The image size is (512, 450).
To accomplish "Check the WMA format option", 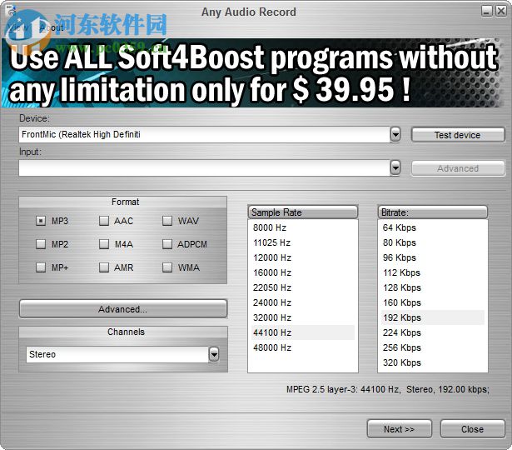I will [167, 267].
